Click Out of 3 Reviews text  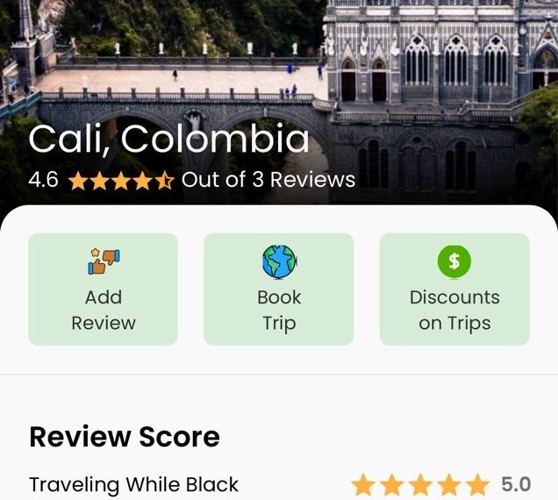pyautogui.click(x=268, y=179)
